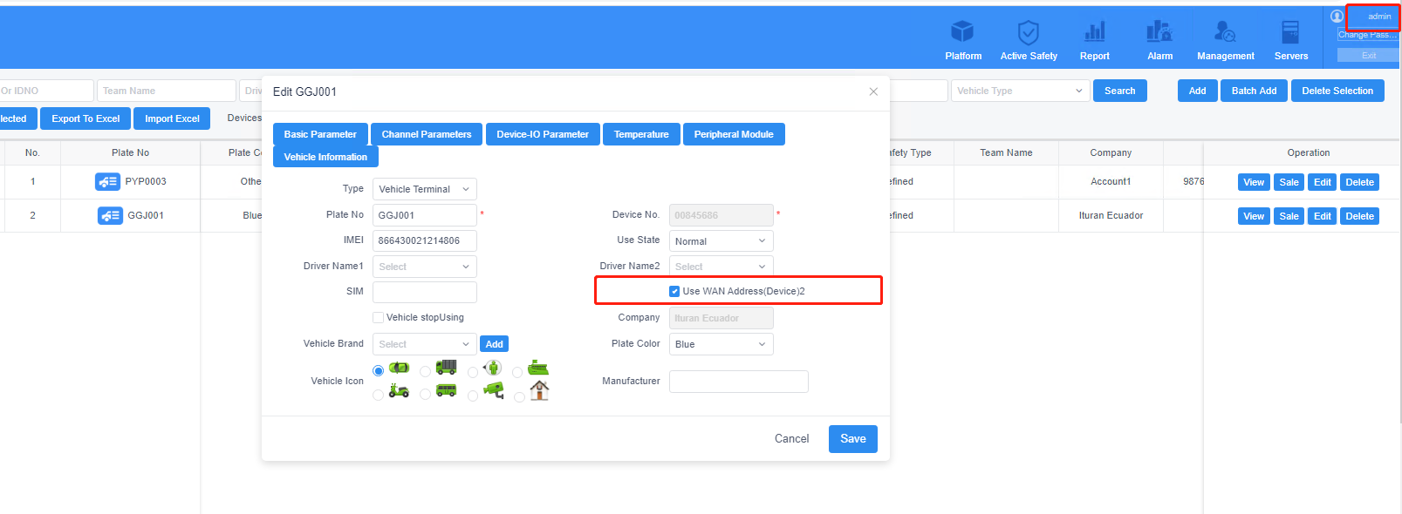
Task: Click Sale for the PYP0003 row
Action: (1289, 182)
